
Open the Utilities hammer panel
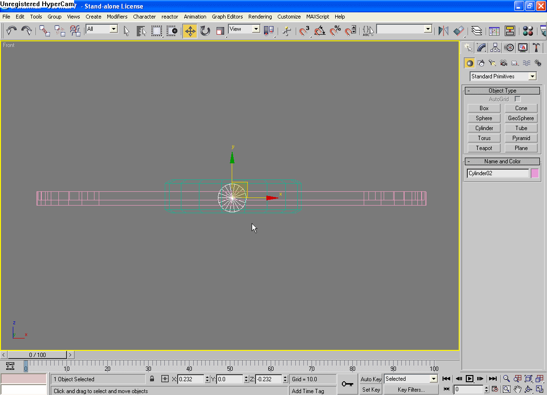click(536, 47)
